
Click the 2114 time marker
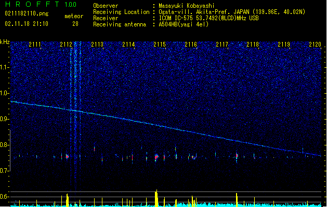128,44
